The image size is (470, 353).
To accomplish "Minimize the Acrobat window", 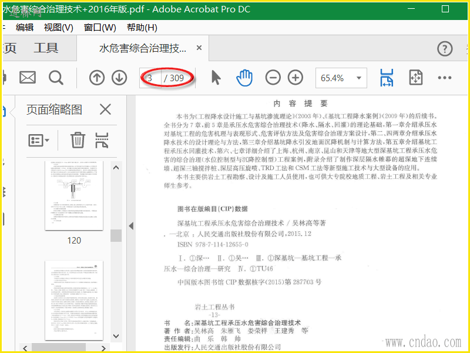I will (x=411, y=9).
